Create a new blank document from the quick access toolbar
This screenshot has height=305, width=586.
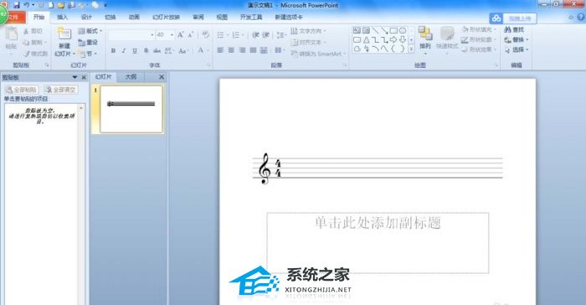(51, 5)
